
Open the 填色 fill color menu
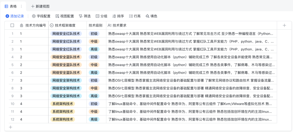(152, 16)
